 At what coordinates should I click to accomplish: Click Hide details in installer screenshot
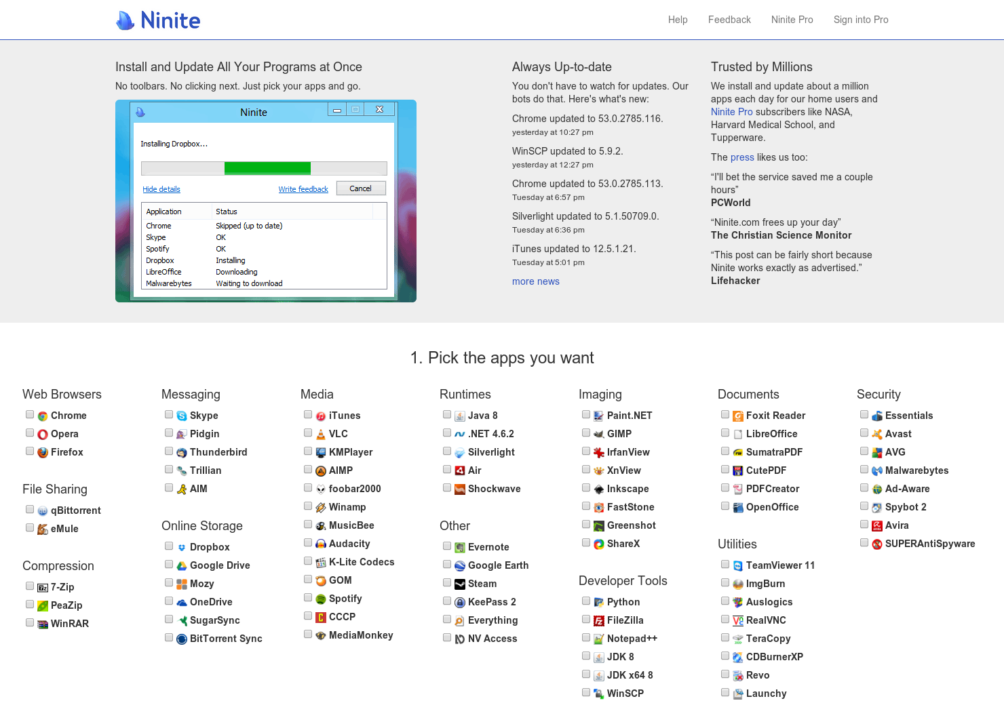[x=161, y=189]
